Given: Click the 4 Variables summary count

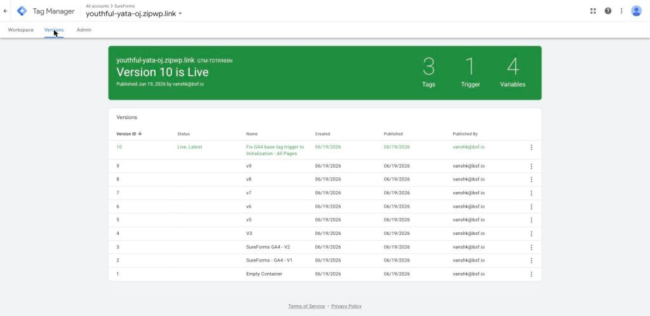Looking at the screenshot, I should pyautogui.click(x=512, y=72).
